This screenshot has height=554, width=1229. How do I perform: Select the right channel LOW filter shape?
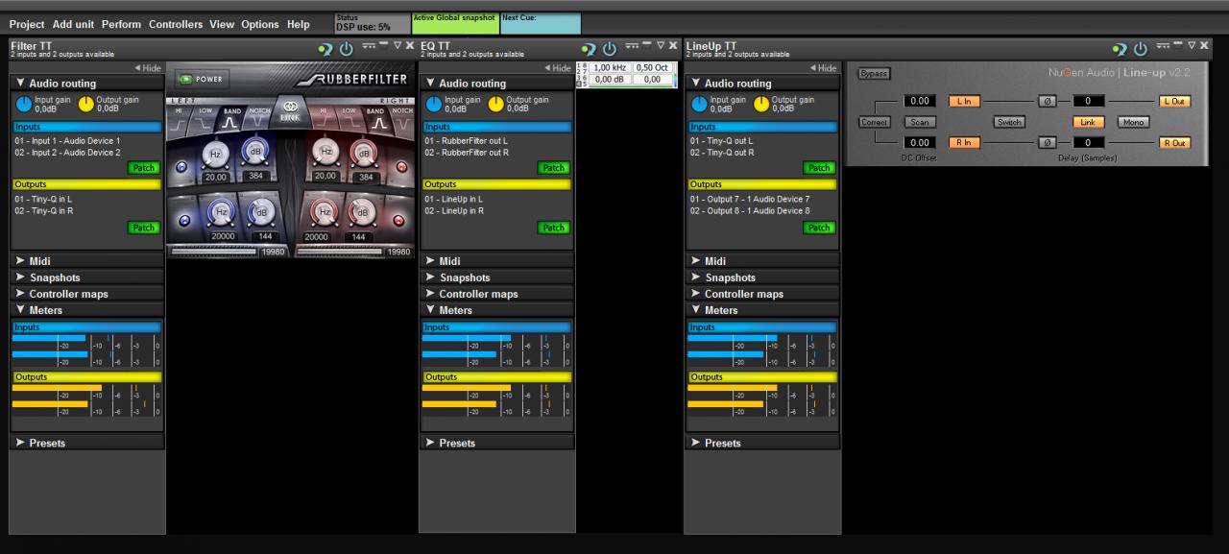coord(349,118)
